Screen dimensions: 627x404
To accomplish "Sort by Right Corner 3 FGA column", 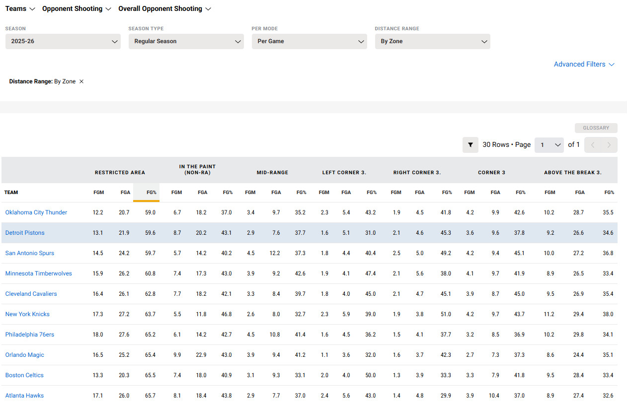I will tap(420, 193).
